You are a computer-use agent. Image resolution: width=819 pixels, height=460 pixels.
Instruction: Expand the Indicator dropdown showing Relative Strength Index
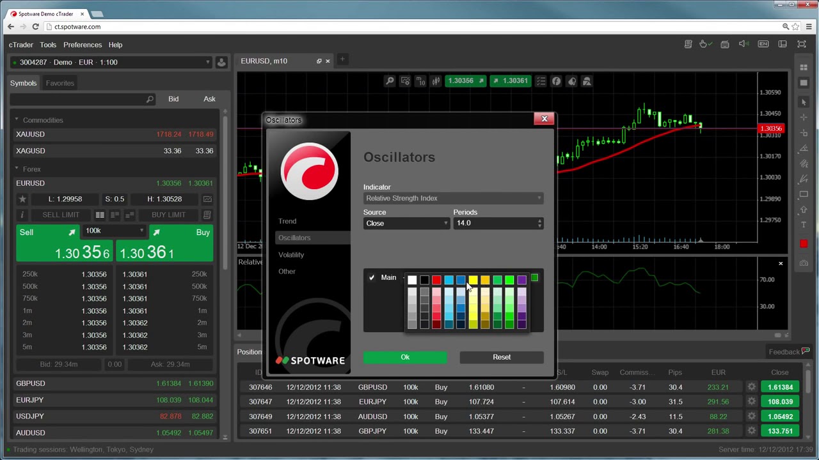(454, 198)
